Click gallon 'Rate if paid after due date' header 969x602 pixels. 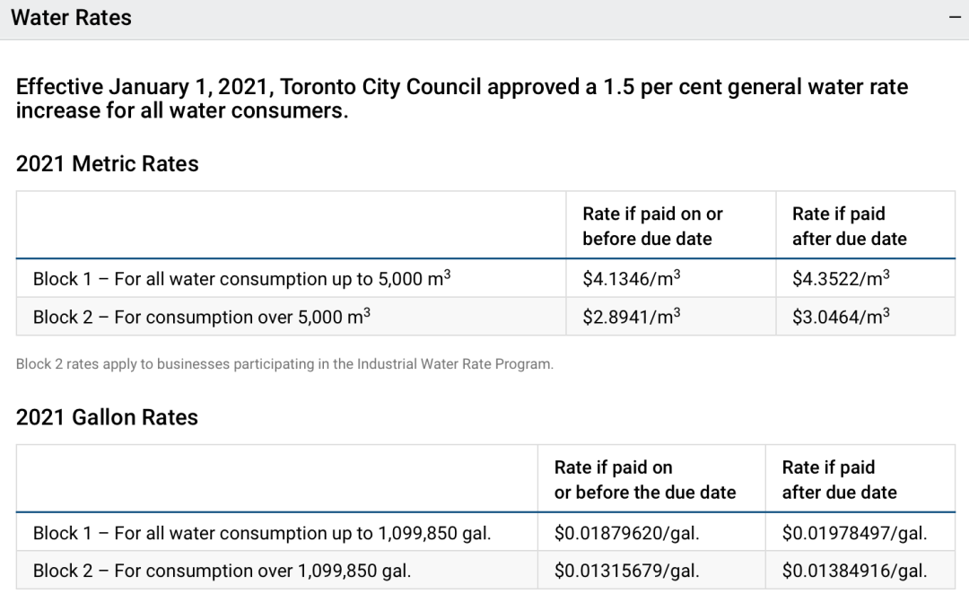[x=839, y=480]
